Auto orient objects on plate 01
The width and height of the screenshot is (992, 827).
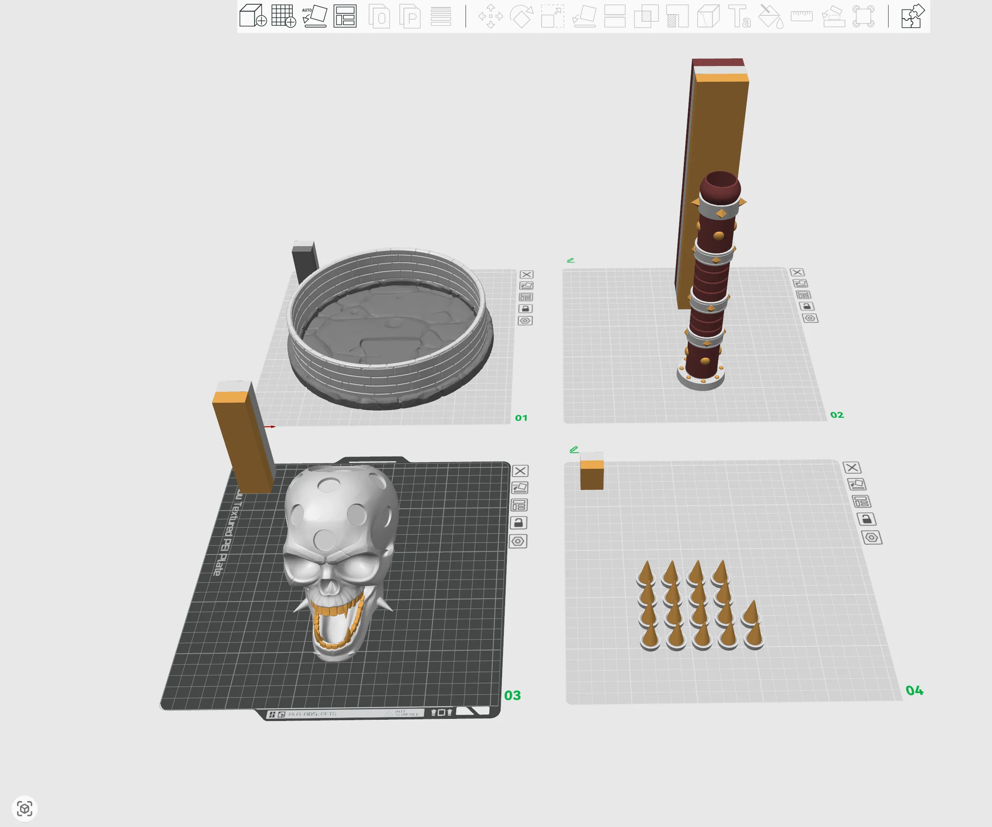[526, 286]
